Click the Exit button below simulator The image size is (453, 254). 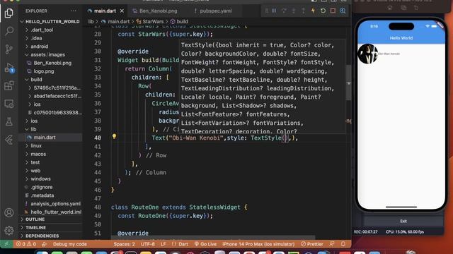tap(403, 221)
